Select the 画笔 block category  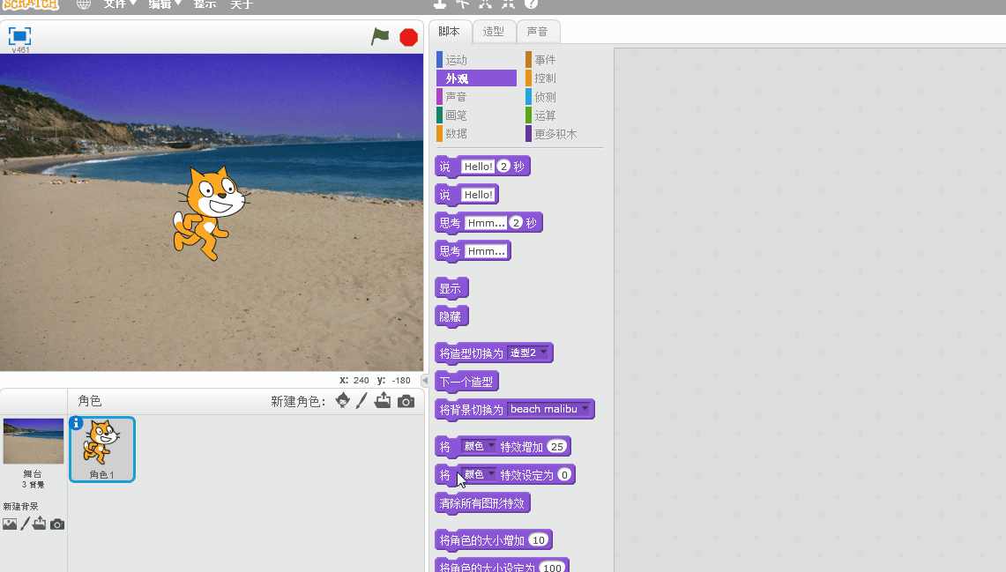[x=476, y=115]
